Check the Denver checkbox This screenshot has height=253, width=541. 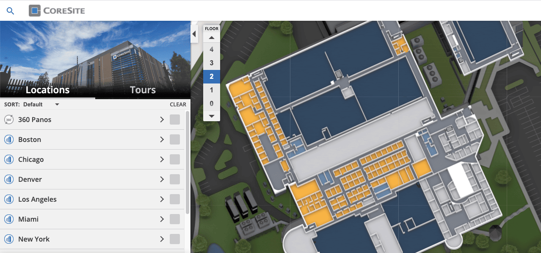point(175,179)
